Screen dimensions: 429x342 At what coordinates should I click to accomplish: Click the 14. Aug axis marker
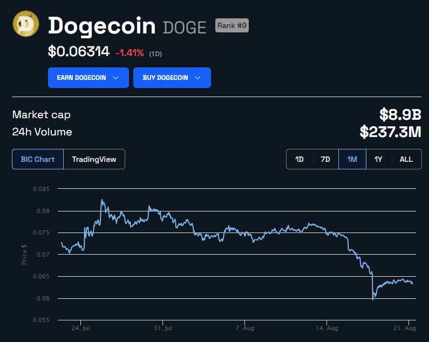click(326, 328)
